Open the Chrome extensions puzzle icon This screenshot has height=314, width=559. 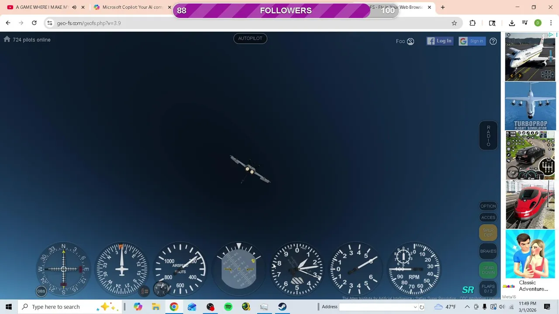coord(473,23)
